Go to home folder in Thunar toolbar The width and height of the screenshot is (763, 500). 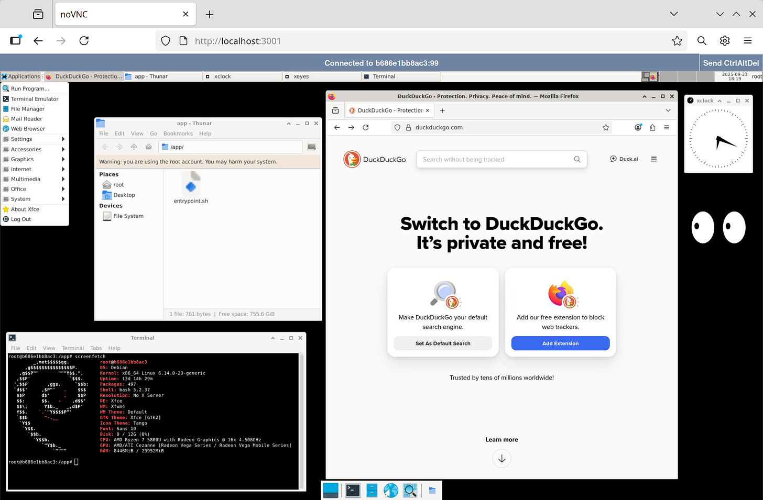[x=149, y=147]
